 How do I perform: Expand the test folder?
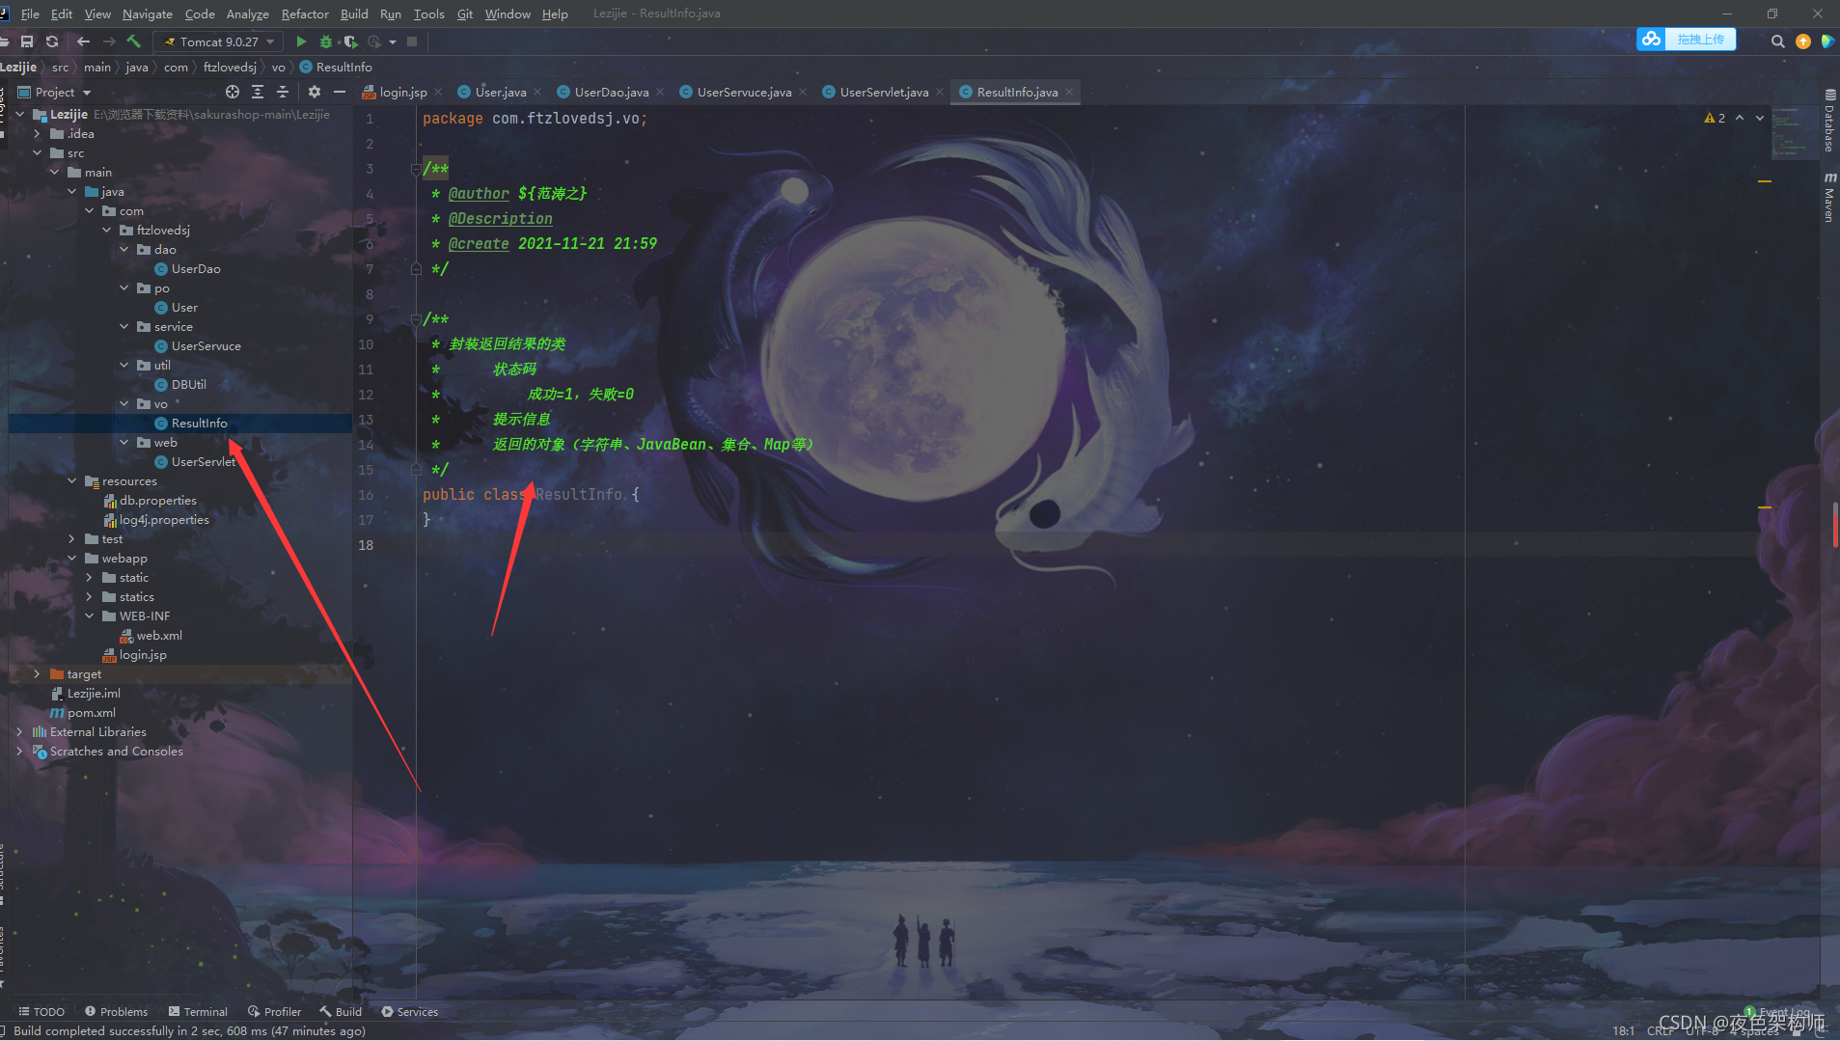coord(72,538)
